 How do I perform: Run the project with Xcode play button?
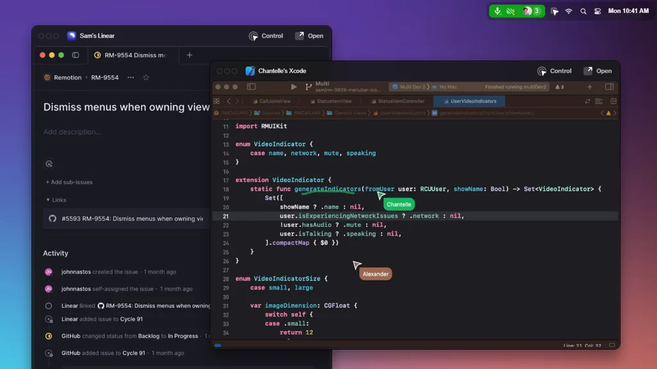[x=294, y=87]
